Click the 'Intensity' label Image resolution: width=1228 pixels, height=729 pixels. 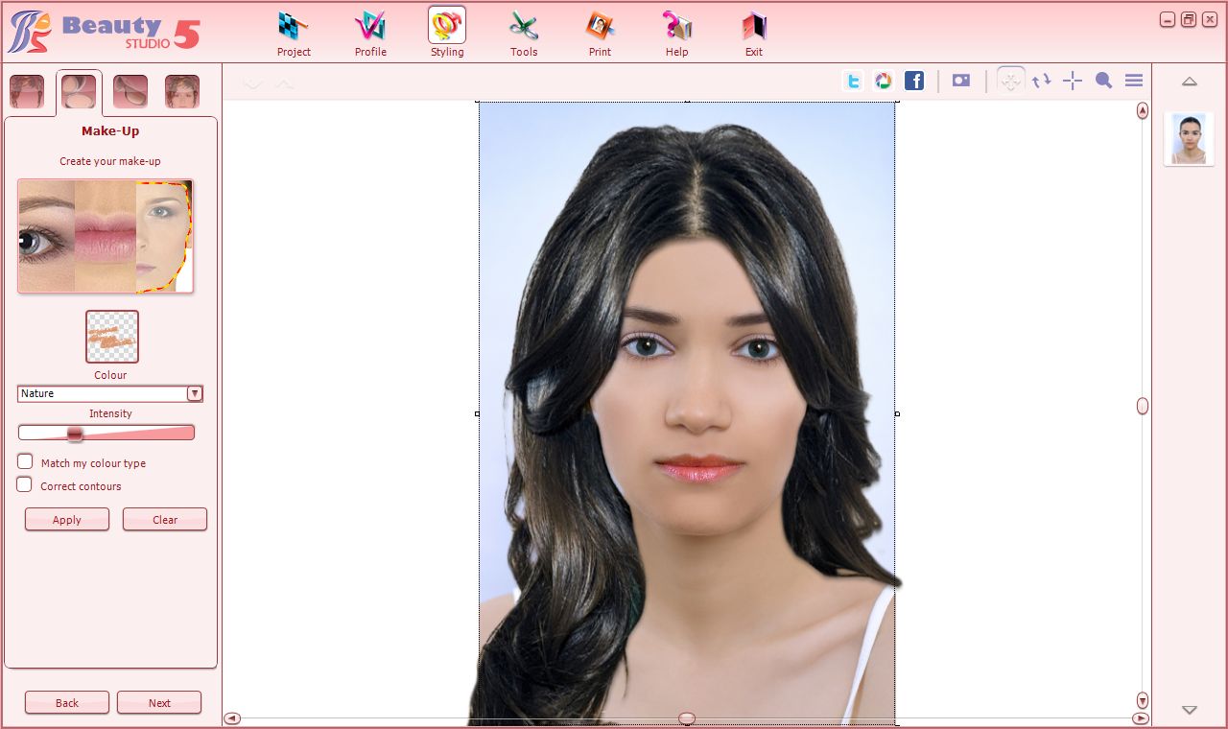click(110, 413)
